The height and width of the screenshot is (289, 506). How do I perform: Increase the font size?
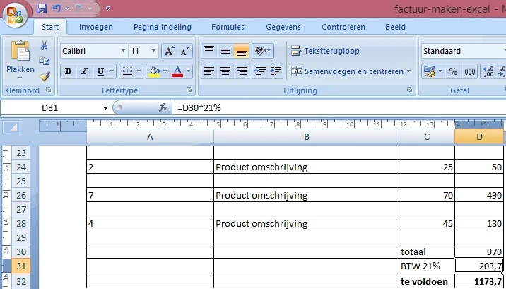point(169,51)
